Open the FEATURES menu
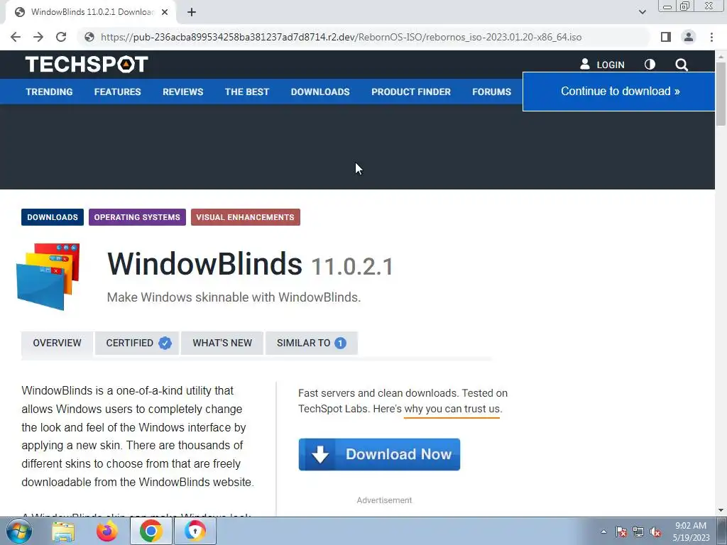 [x=117, y=92]
